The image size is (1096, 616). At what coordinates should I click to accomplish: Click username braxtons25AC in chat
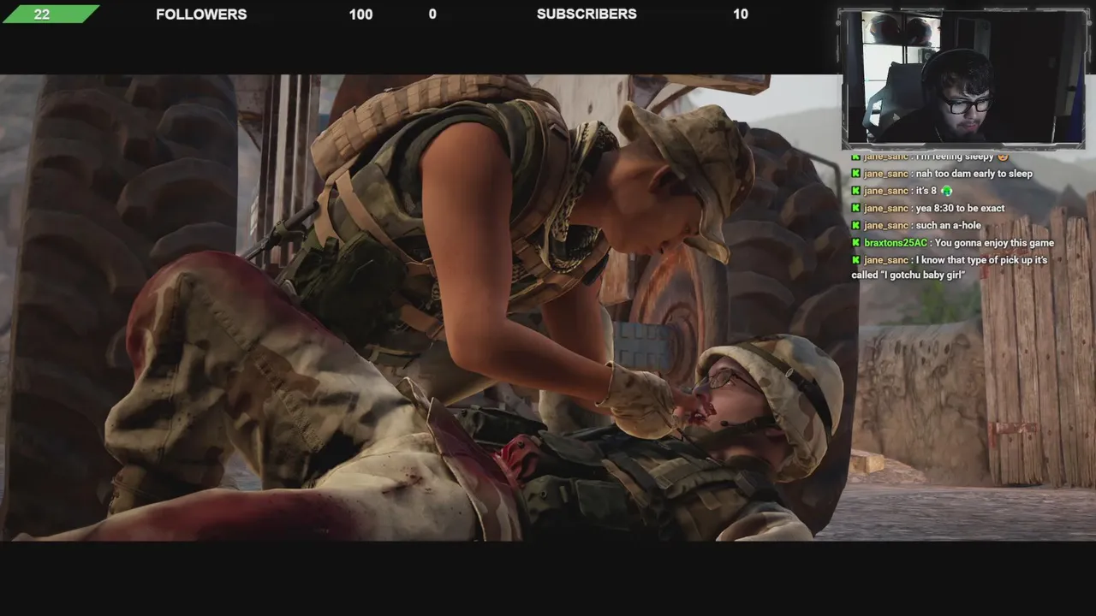896,243
